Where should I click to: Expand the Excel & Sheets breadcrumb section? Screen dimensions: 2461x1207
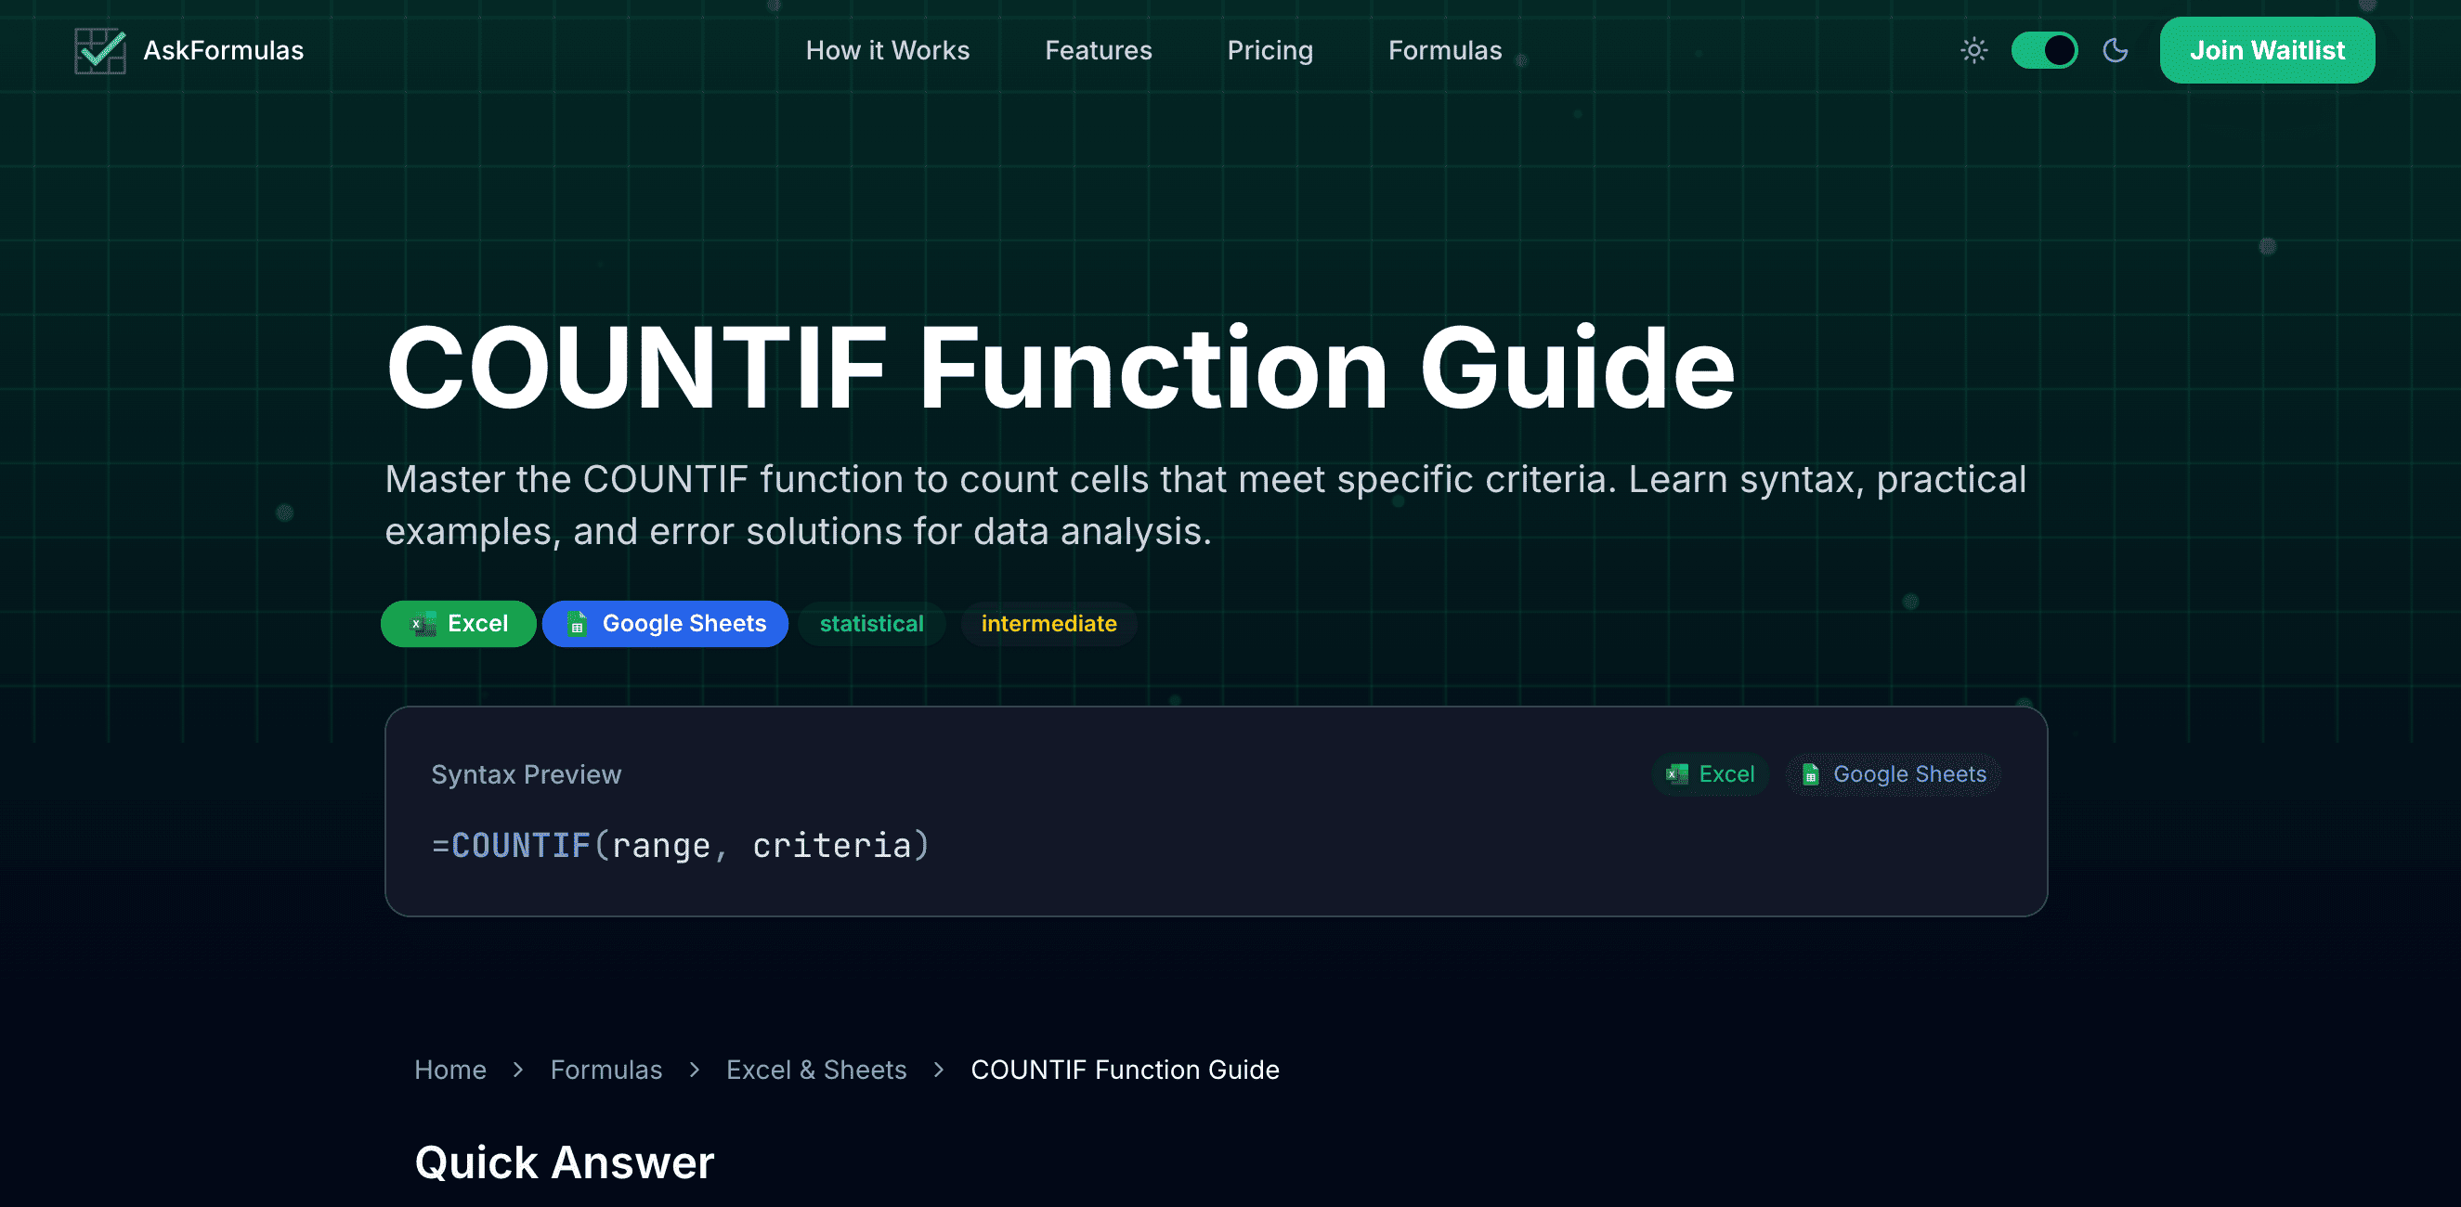pyautogui.click(x=816, y=1070)
